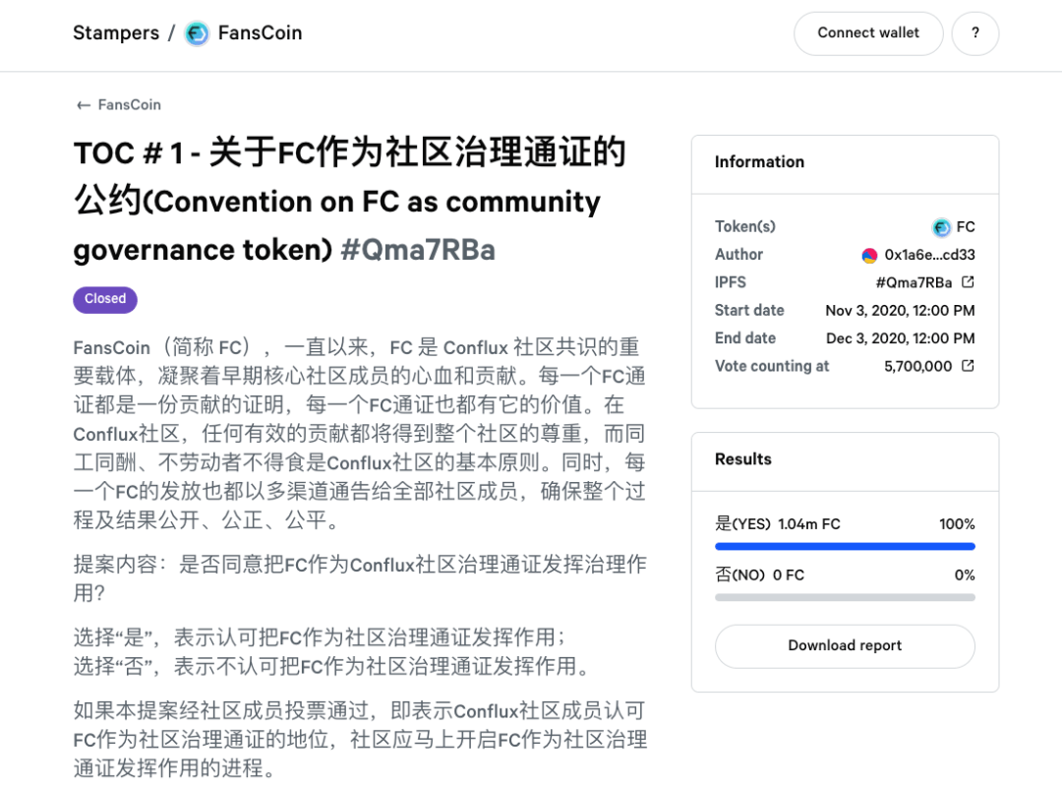This screenshot has height=786, width=1062.
Task: Click the Results panel heading
Action: (x=743, y=459)
